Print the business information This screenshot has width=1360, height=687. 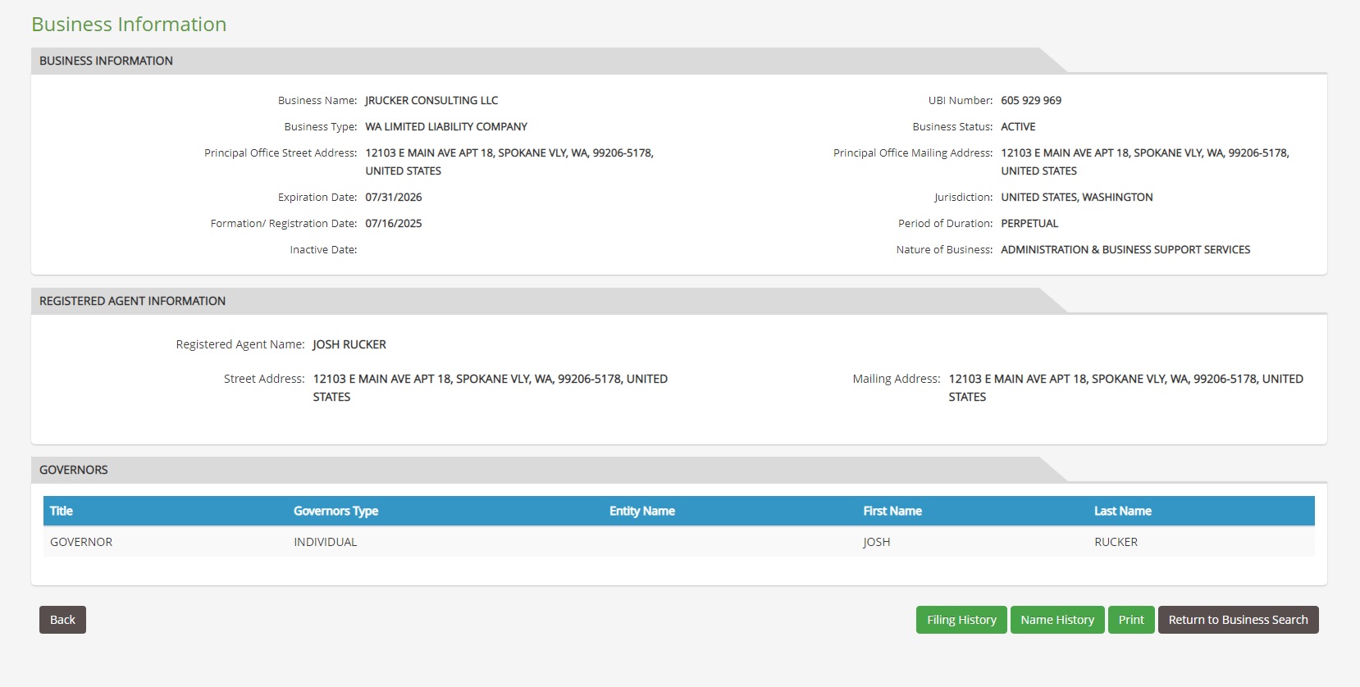1131,620
